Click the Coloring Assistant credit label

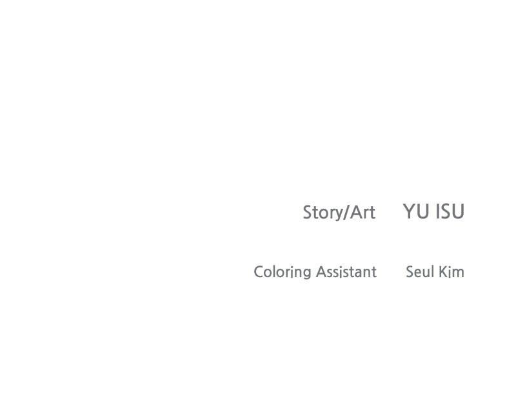click(x=315, y=273)
